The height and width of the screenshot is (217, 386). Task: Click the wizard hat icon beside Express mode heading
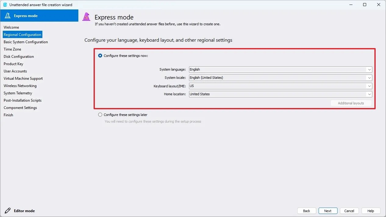[x=86, y=17]
